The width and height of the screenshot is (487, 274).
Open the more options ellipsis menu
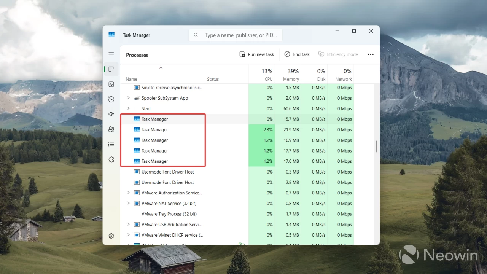(371, 54)
